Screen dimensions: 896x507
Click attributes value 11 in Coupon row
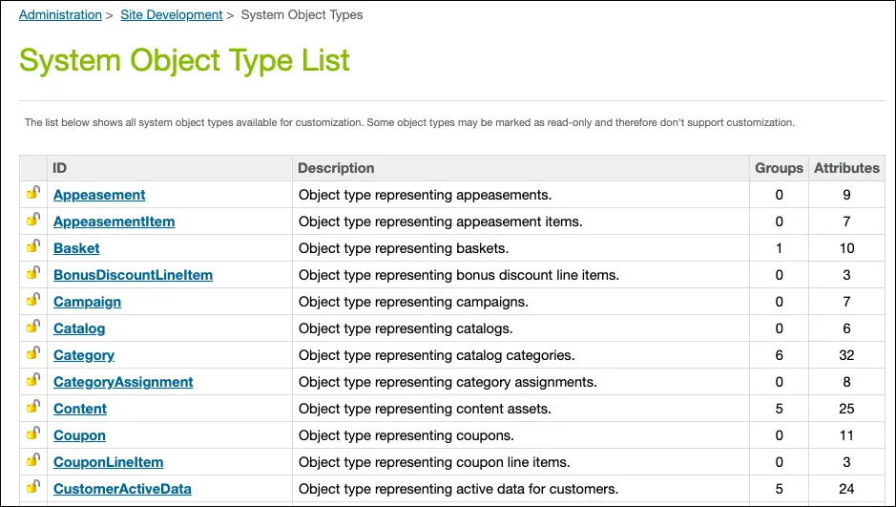846,435
